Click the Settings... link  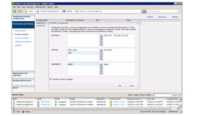click(176, 17)
